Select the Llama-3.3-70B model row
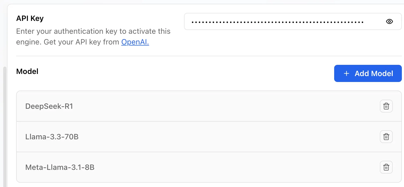404x187 pixels. [209, 137]
